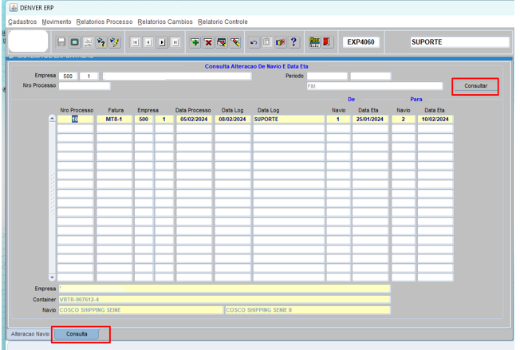This screenshot has height=350, width=520.
Task: Click Data Processo cell 05/02/2024
Action: [x=194, y=120]
